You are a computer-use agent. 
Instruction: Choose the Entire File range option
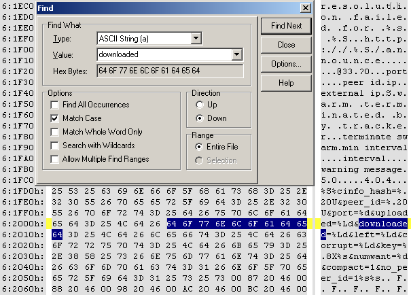tap(200, 147)
